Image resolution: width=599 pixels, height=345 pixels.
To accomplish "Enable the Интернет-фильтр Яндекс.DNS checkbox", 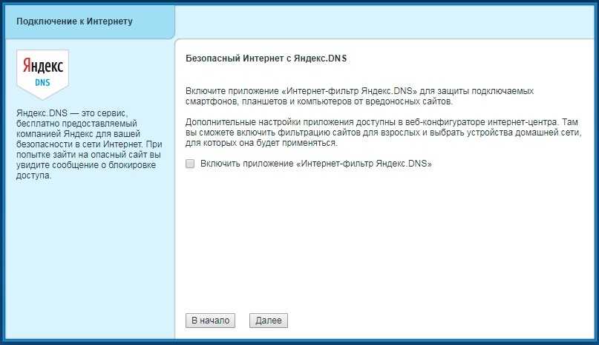I will pyautogui.click(x=190, y=164).
